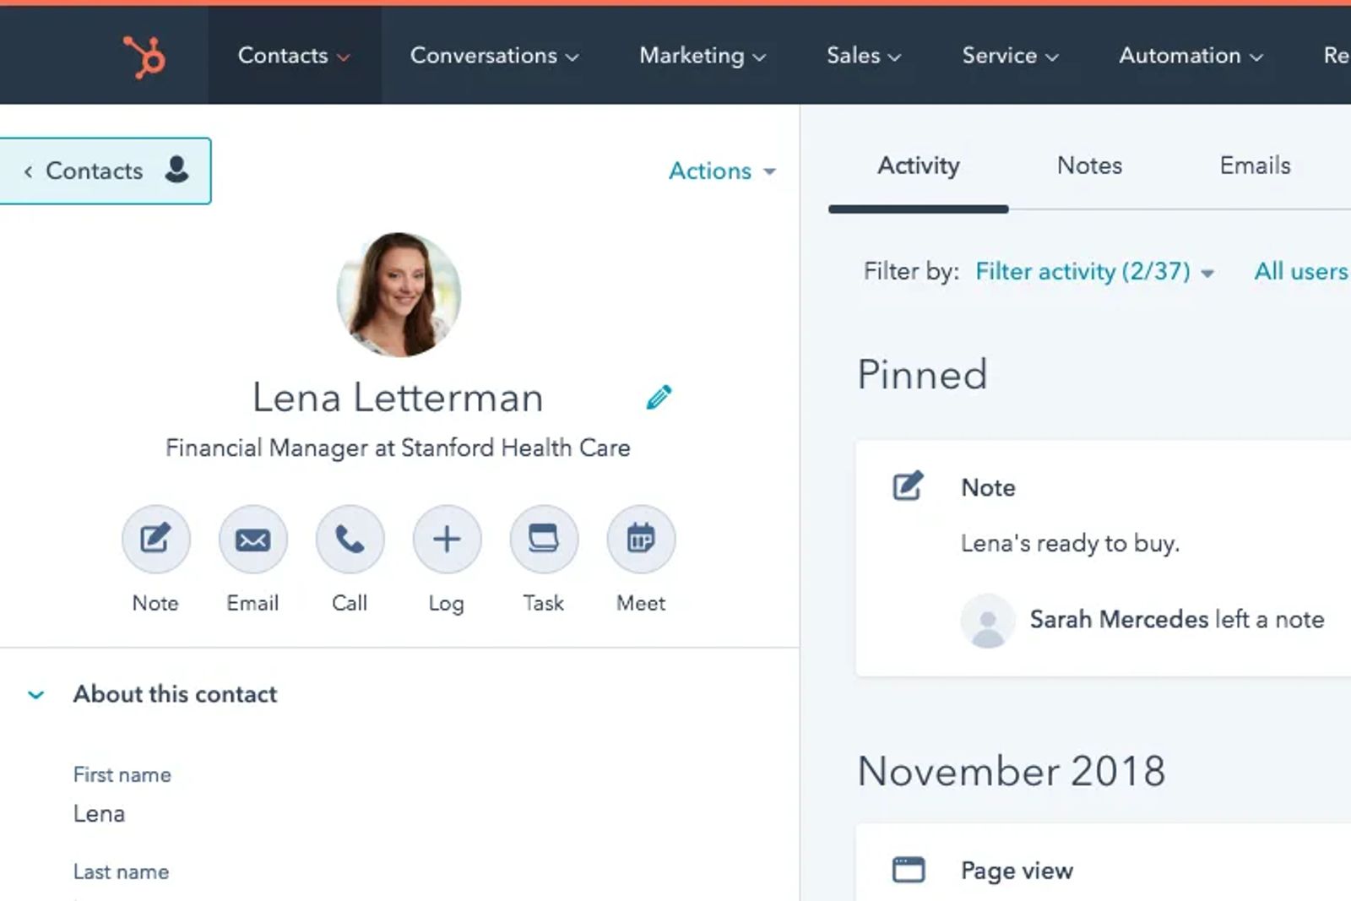Create a Task for this contact
Viewport: 1351px width, 901px height.
pos(544,539)
